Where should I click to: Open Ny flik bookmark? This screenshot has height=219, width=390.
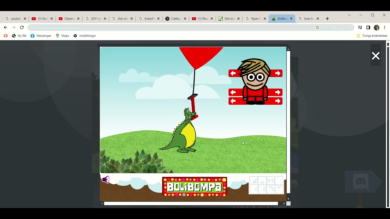[x=19, y=36]
